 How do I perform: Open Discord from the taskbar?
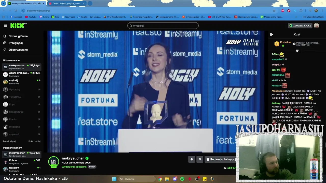coord(175,179)
